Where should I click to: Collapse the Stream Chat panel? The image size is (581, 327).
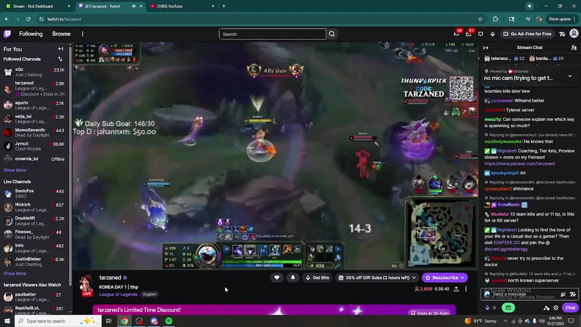[486, 48]
